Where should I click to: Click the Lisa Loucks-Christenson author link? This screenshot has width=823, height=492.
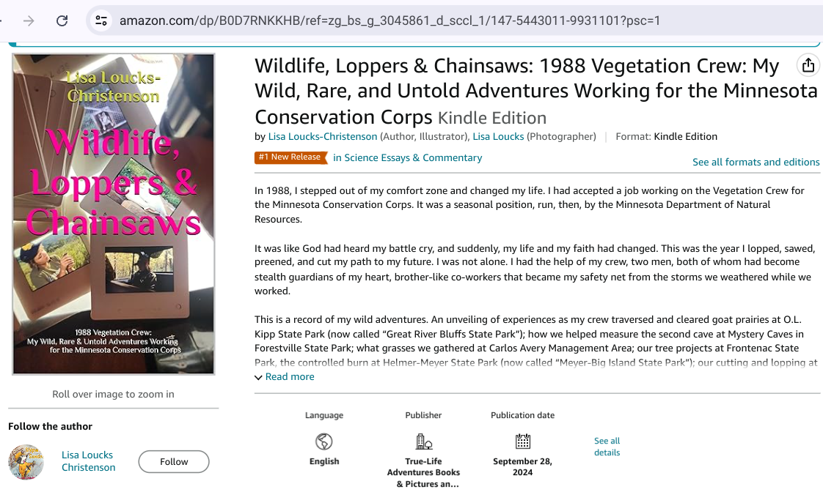(x=322, y=136)
